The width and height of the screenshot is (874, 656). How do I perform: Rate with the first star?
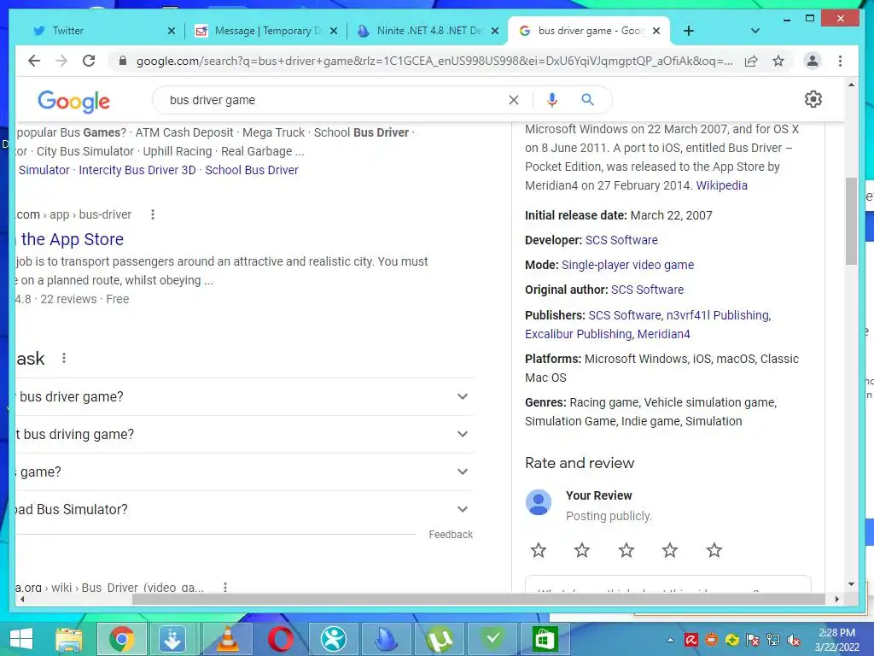pos(538,551)
